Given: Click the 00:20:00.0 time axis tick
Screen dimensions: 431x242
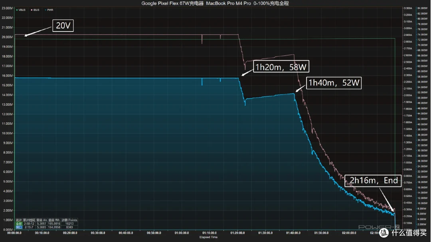Looking at the screenshot, I should (70, 233).
